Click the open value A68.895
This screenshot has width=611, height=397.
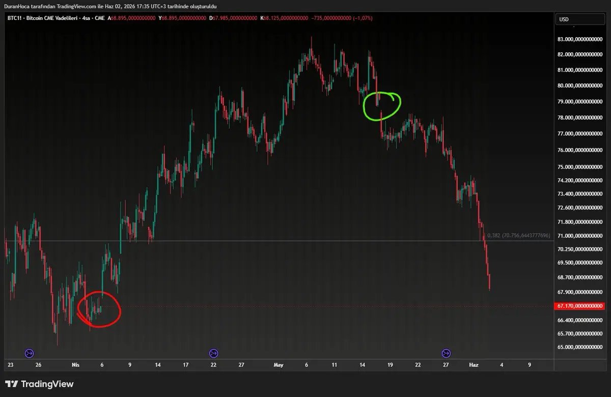coord(132,18)
